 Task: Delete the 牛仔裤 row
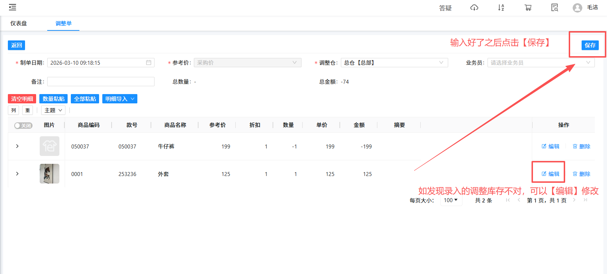pyautogui.click(x=581, y=146)
